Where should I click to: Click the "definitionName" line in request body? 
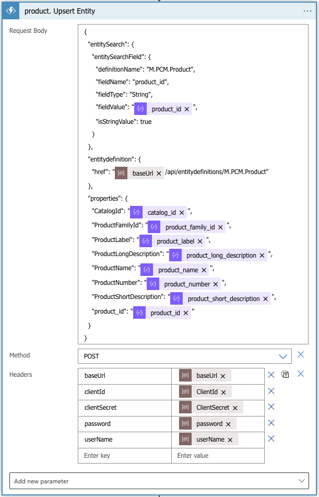pos(145,69)
